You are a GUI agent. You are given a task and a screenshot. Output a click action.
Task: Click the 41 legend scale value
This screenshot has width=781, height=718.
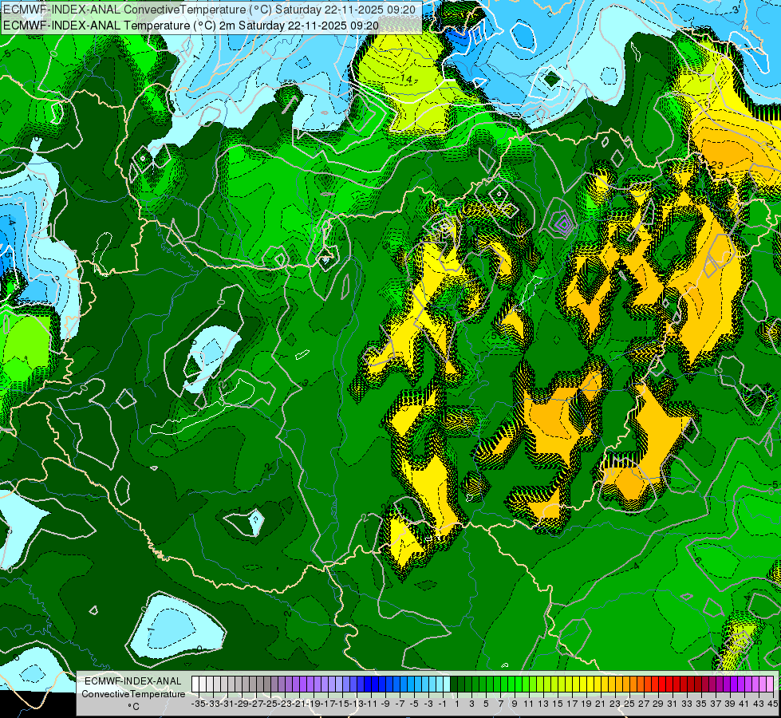coord(744,704)
